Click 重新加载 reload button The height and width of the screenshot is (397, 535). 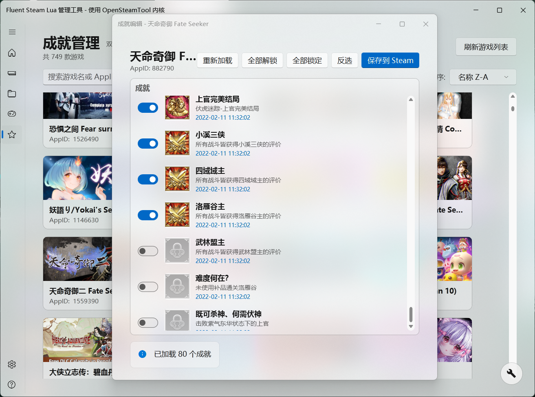coord(218,60)
